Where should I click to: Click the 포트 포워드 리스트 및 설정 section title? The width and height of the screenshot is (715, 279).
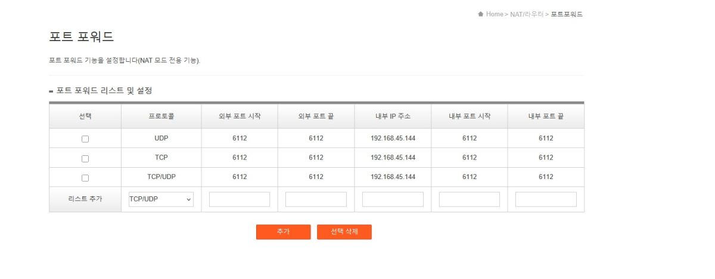[104, 90]
